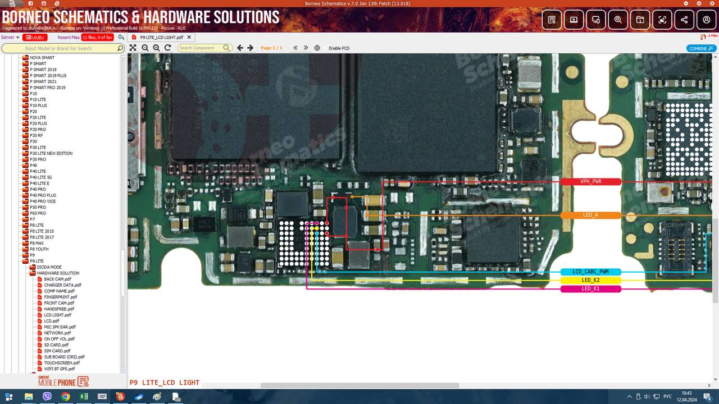Screen dimensions: 719x404
Task: Open WIFI BT GPS.pdf in the tree
Action: coord(59,369)
